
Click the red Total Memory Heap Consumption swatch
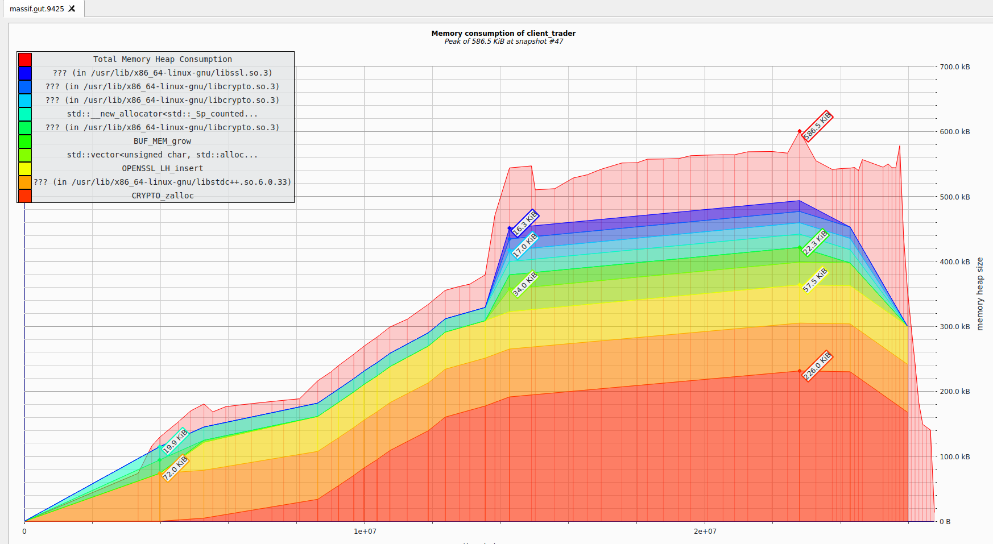pyautogui.click(x=25, y=59)
